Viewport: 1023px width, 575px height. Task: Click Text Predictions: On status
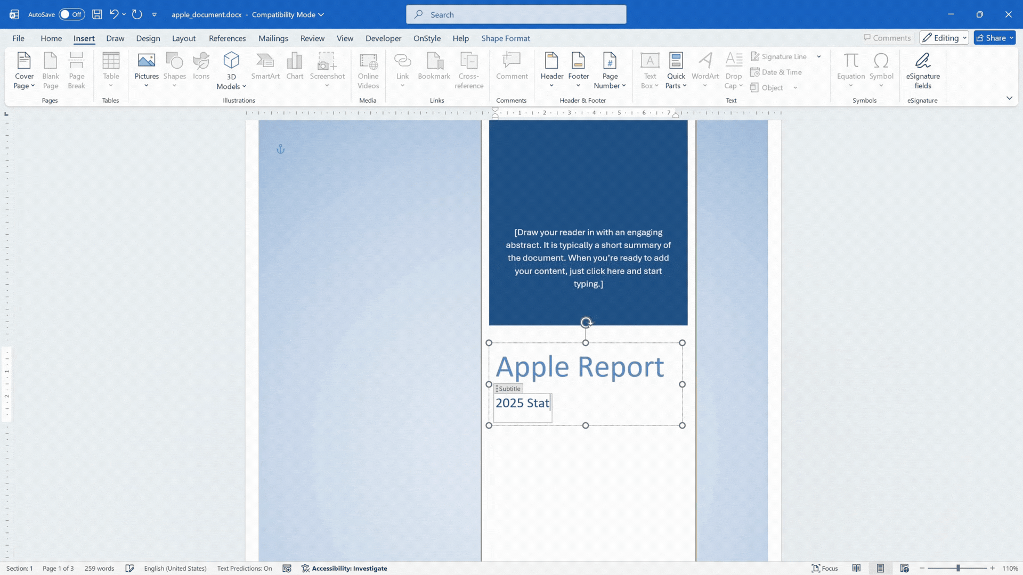(x=244, y=568)
